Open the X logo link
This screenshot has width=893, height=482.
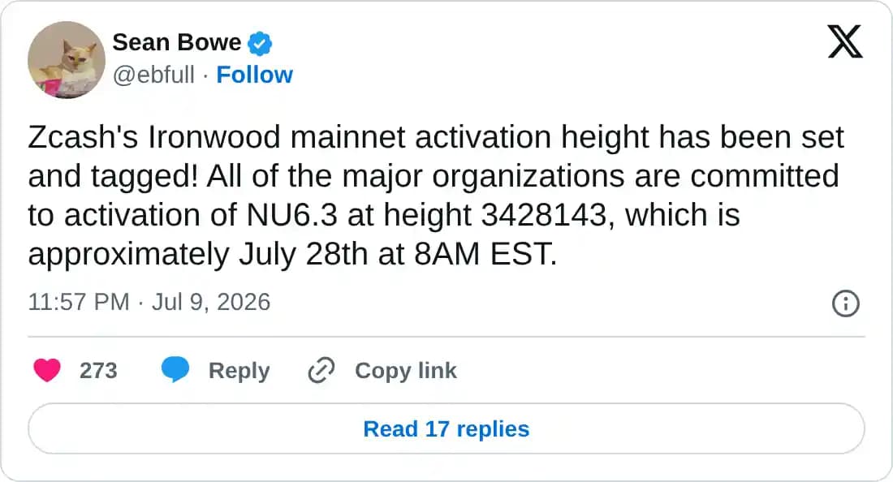(845, 41)
